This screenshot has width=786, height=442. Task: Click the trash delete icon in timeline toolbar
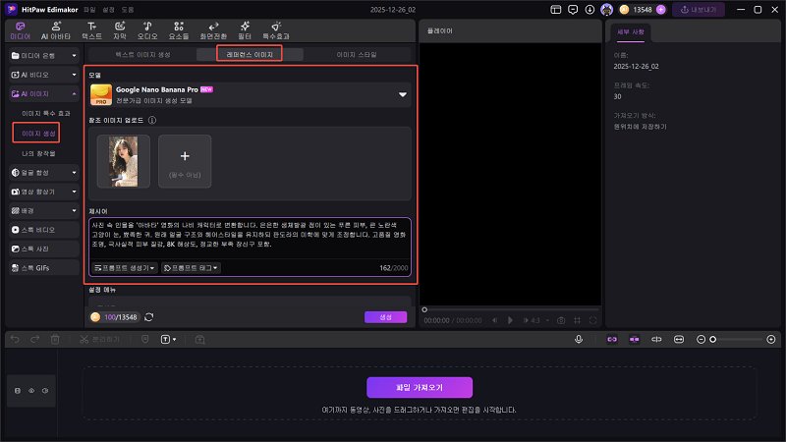coord(55,339)
